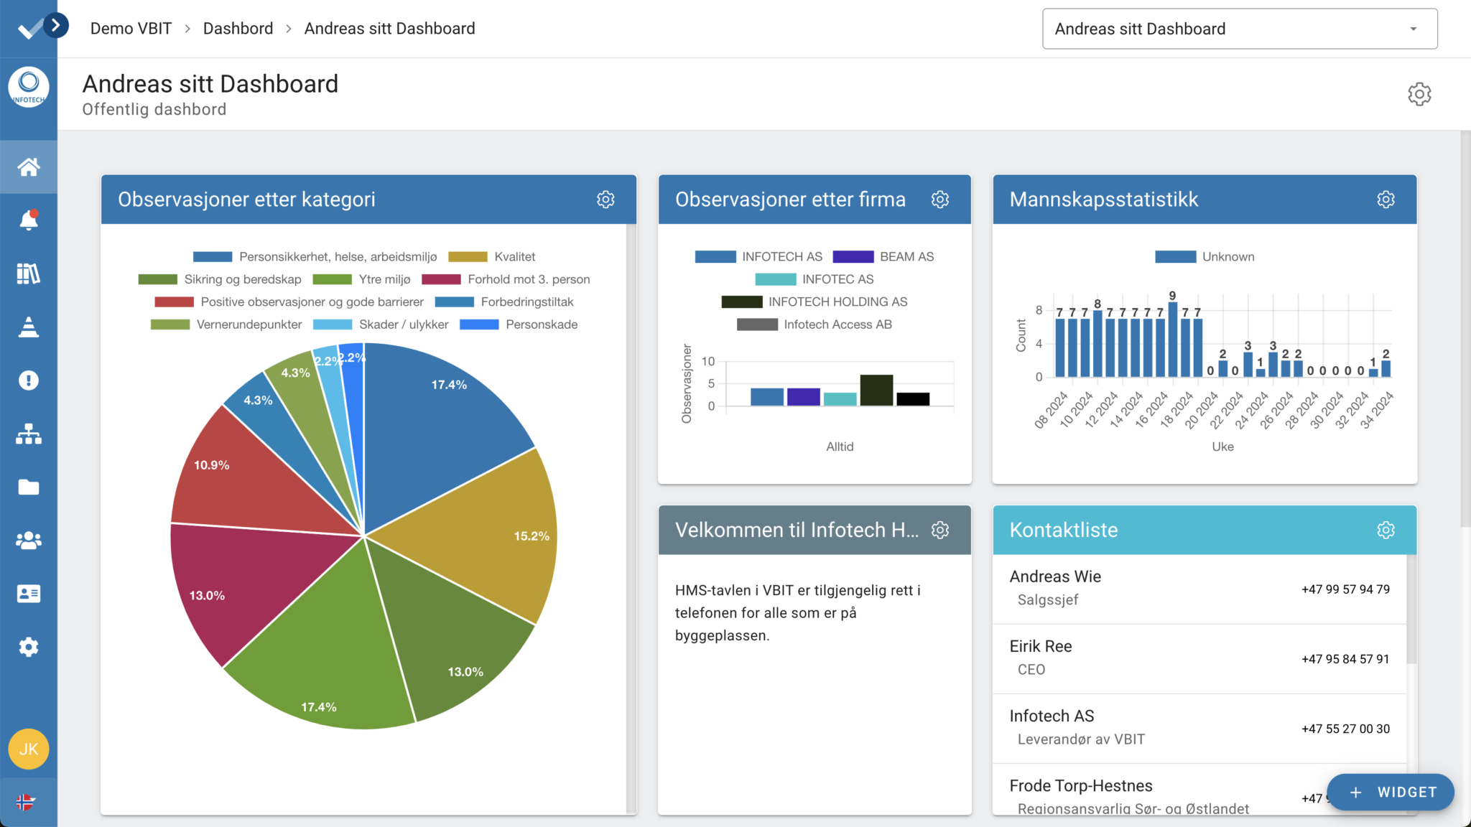Open the library books icon in sidebar
This screenshot has width=1471, height=827.
pos(29,274)
